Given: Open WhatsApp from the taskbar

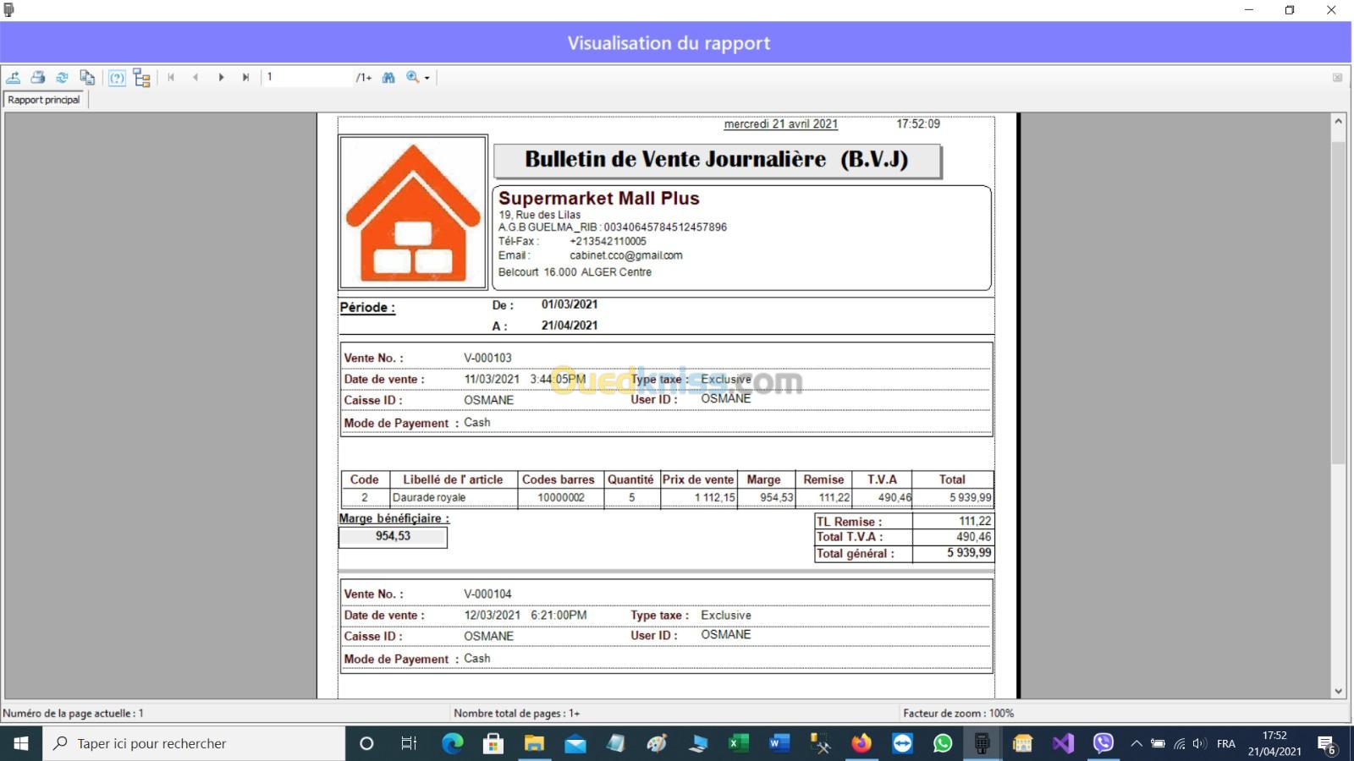Looking at the screenshot, I should tap(942, 743).
